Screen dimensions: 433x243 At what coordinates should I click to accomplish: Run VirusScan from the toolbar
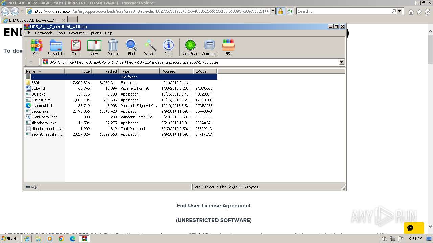tap(190, 47)
